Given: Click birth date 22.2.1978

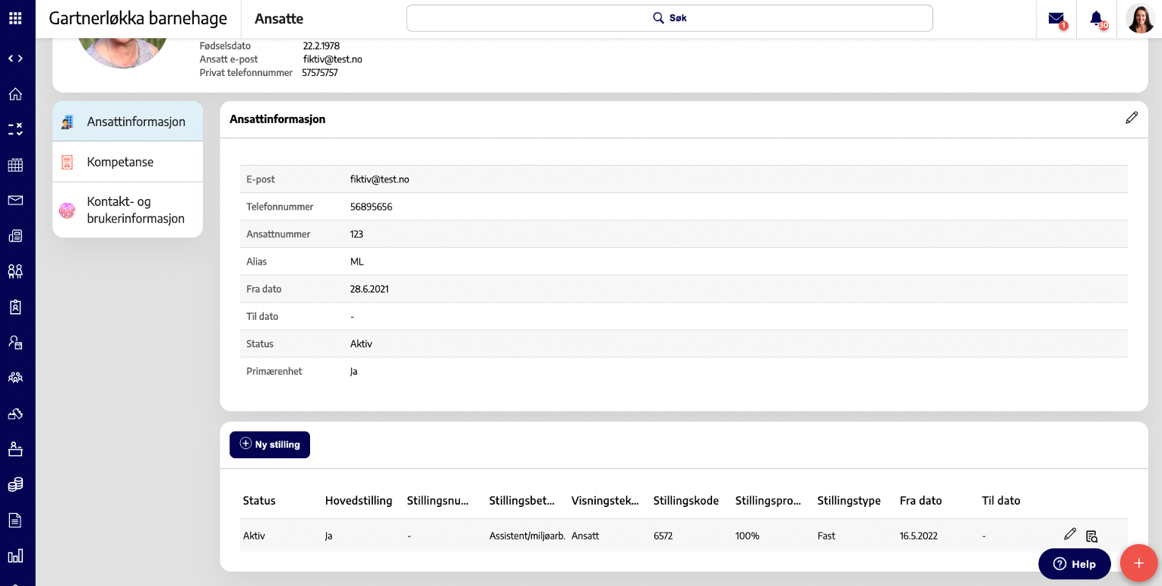Looking at the screenshot, I should (x=321, y=46).
